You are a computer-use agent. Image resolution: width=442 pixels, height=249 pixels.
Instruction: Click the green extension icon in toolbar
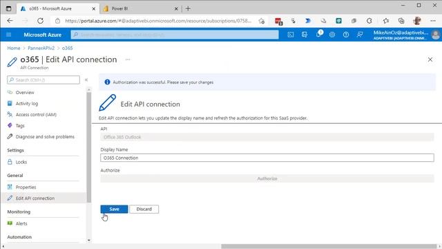pos(339,21)
